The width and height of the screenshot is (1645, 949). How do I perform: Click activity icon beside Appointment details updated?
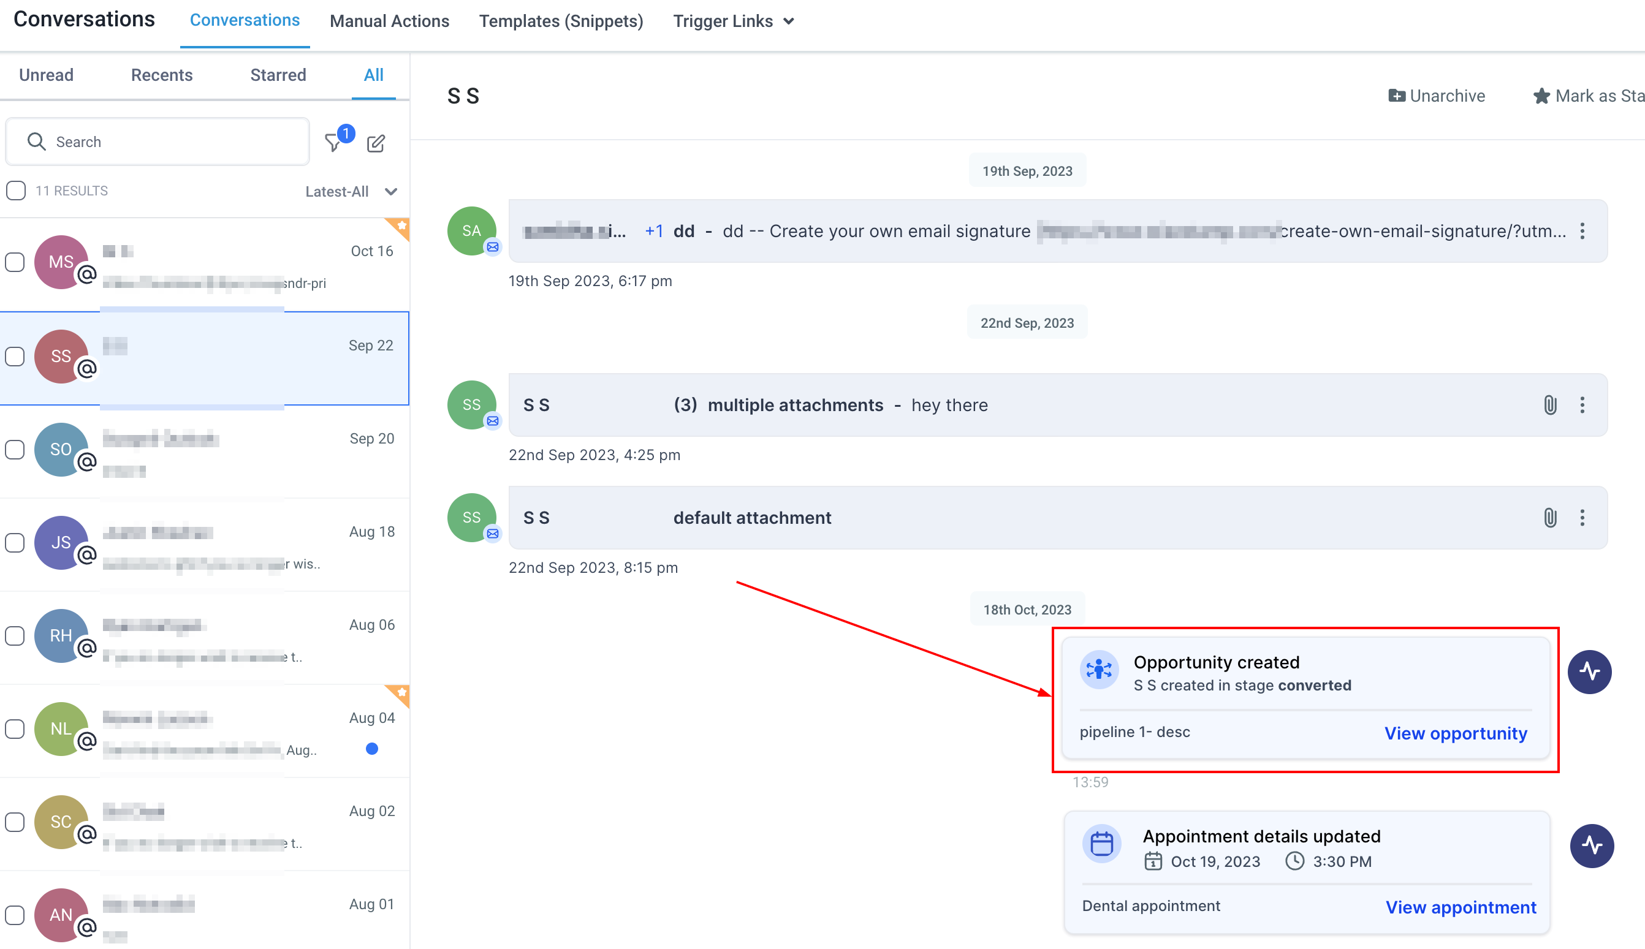click(x=1592, y=845)
